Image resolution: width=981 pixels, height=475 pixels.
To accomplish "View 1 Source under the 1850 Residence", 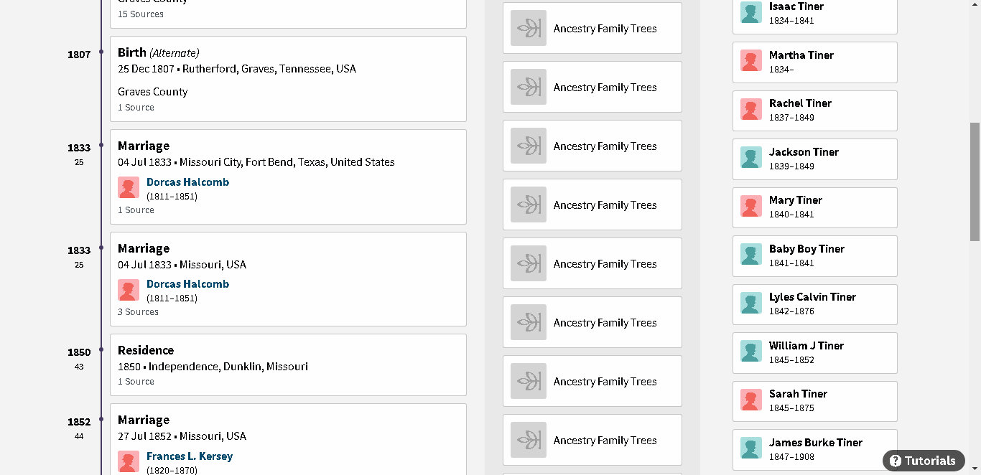I will pos(136,382).
